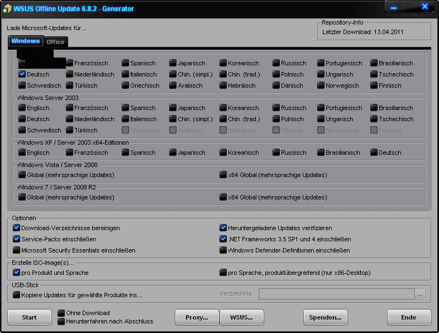Open the Proxy... settings

point(196,317)
